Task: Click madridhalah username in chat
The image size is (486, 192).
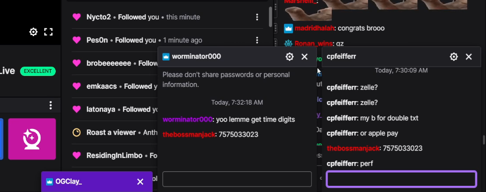Action: (x=314, y=28)
